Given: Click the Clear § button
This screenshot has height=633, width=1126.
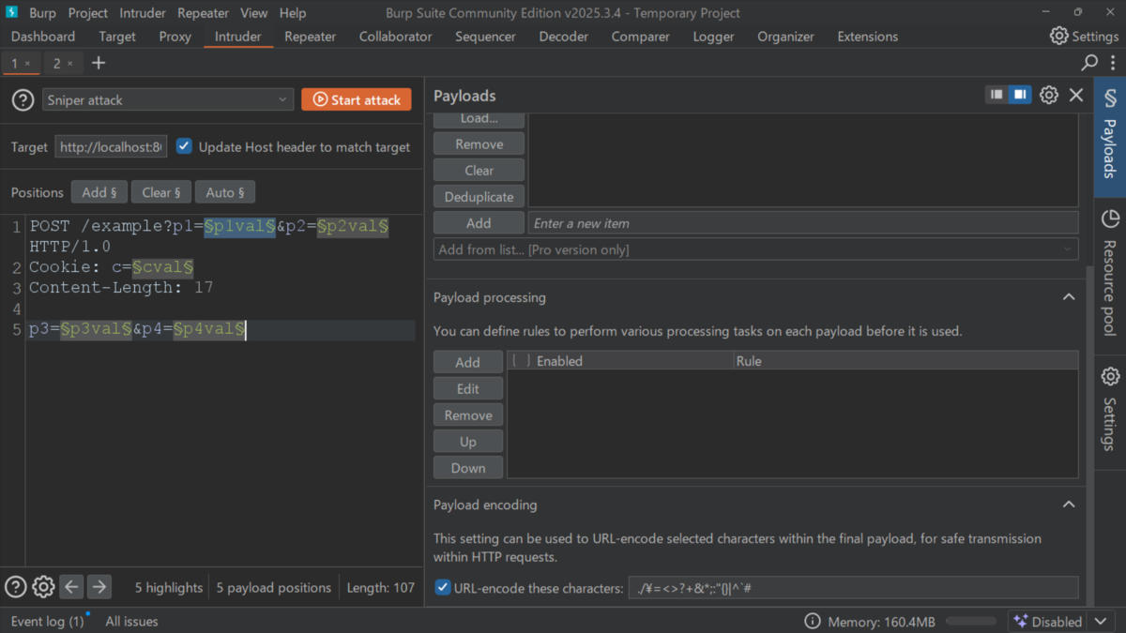Looking at the screenshot, I should (x=160, y=192).
